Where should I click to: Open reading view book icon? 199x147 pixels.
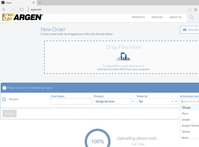(x=189, y=9)
